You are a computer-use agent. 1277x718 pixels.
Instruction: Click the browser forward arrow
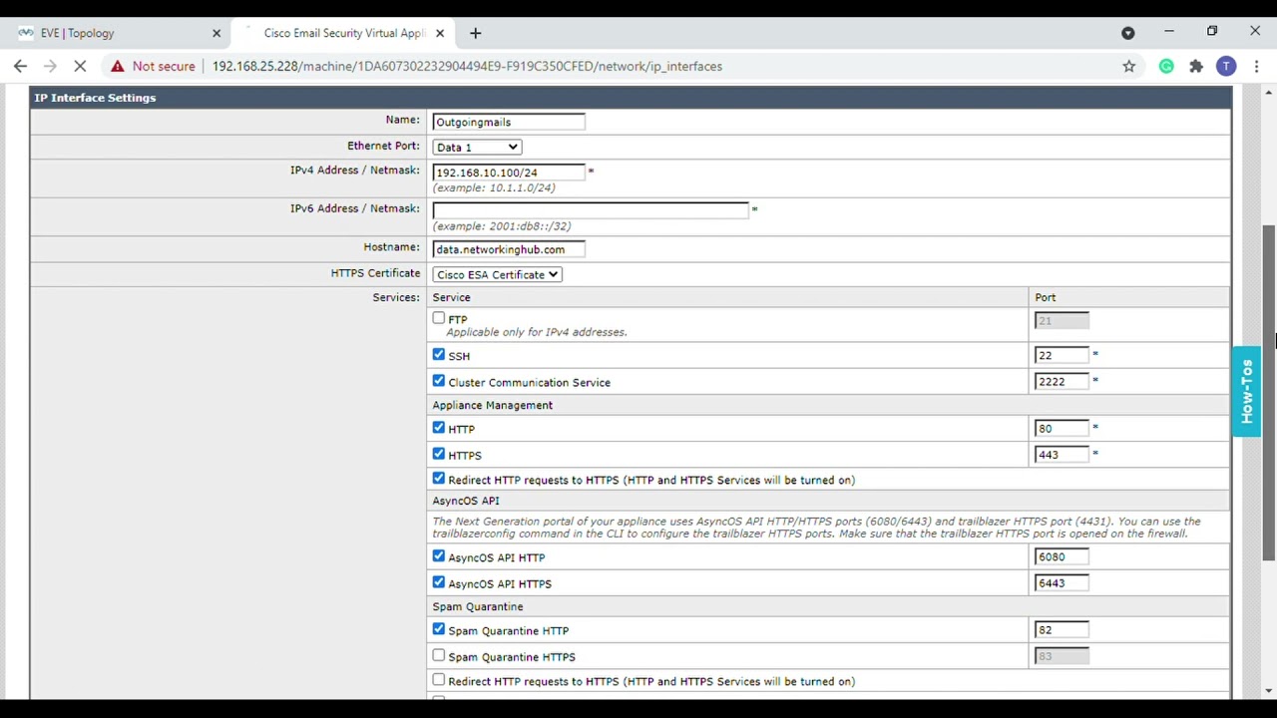[51, 66]
